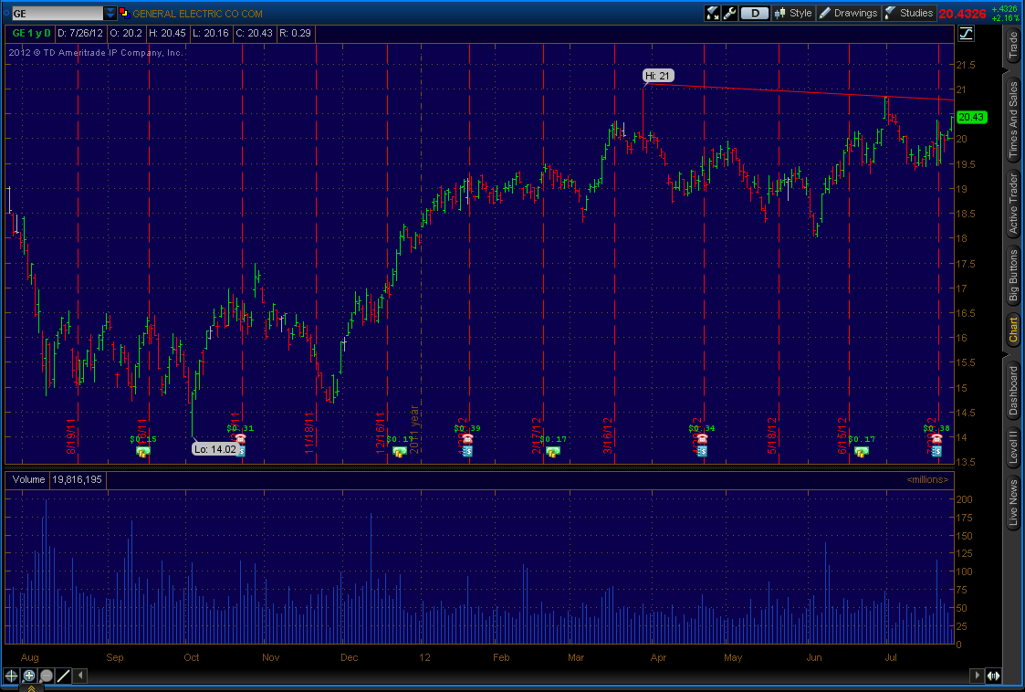
Task: Open the symbol link color picker icon
Action: [x=123, y=13]
